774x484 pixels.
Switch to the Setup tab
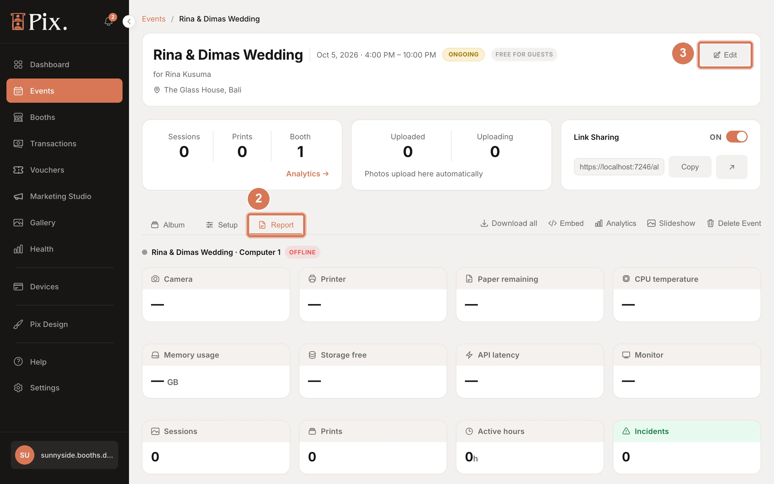222,225
